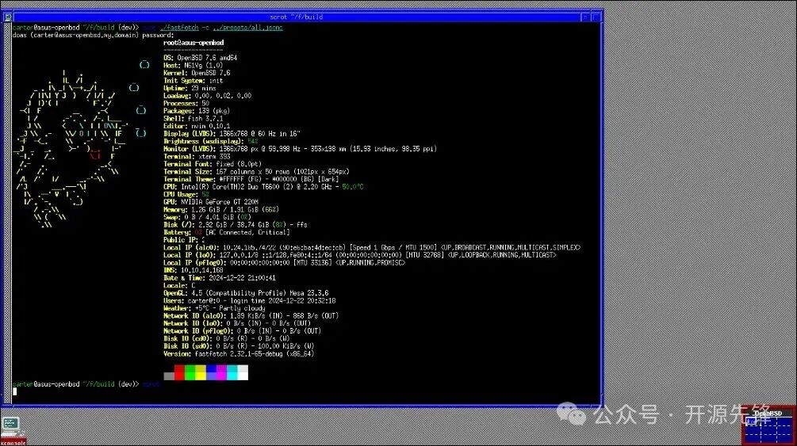Click the OpenGL Mesa version line
Screen dimensions: 797x446
click(246, 293)
